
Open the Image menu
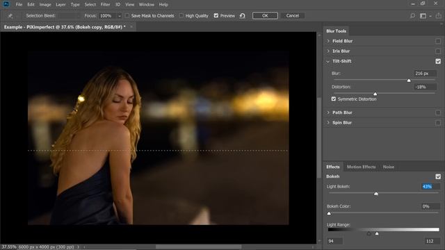coord(45,5)
